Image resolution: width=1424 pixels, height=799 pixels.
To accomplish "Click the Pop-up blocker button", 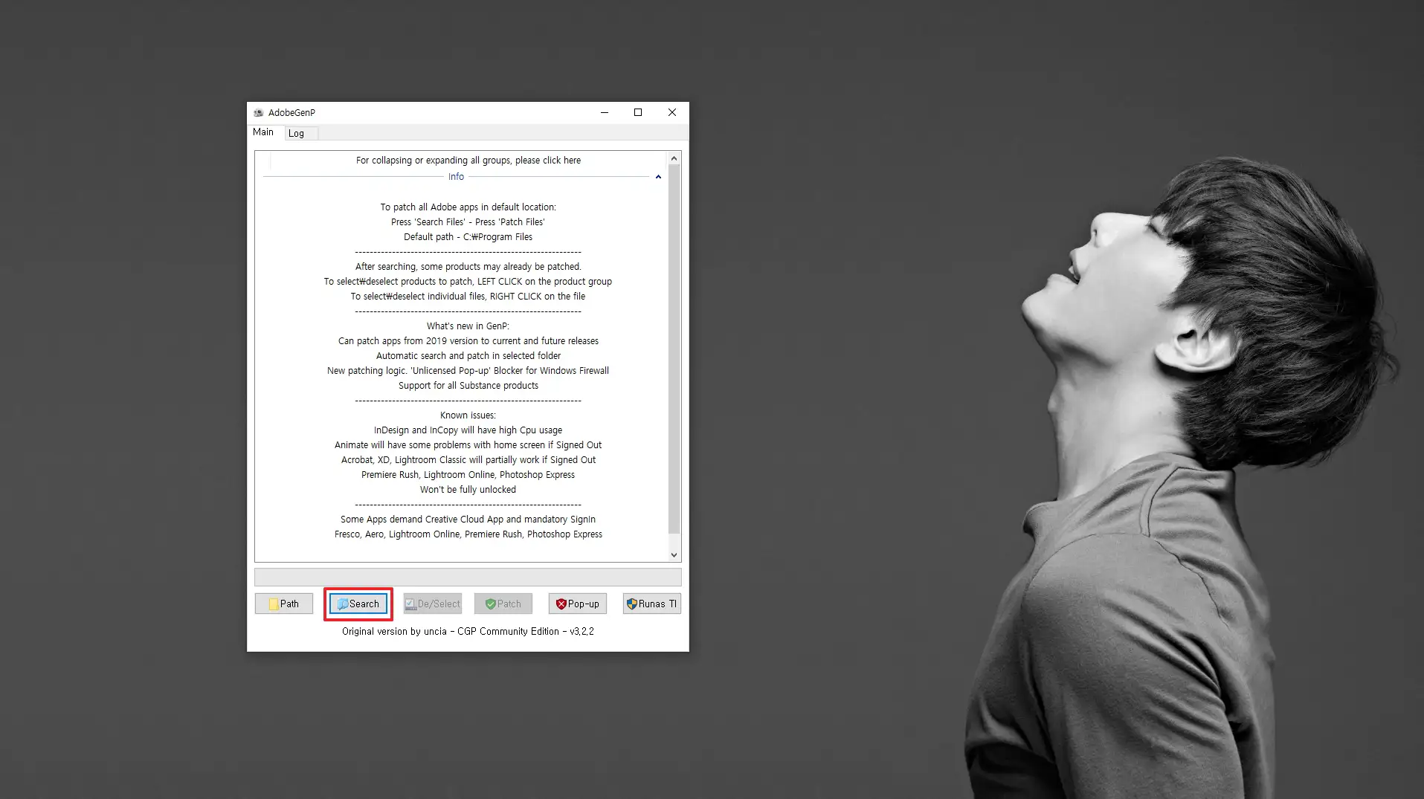I will pos(578,604).
